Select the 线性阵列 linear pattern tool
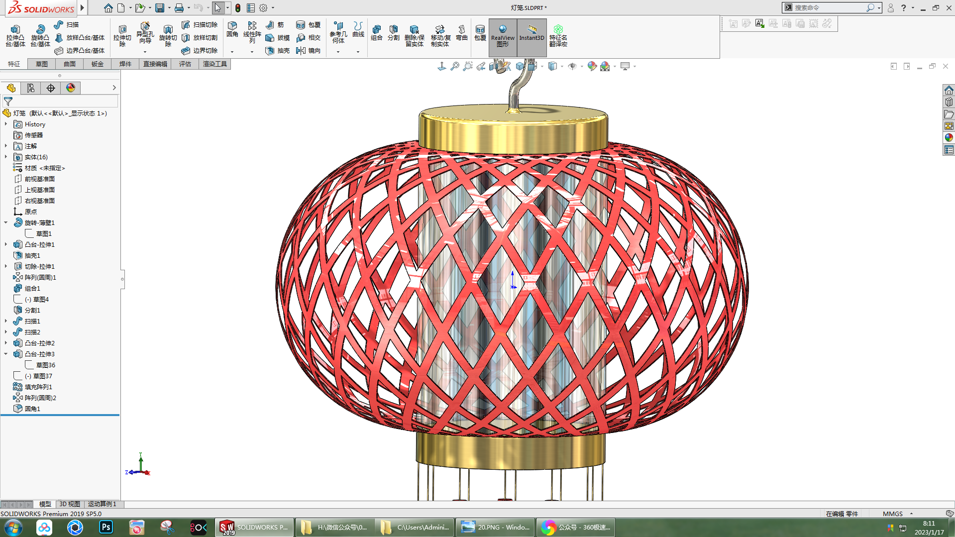The height and width of the screenshot is (537, 955). click(x=252, y=32)
